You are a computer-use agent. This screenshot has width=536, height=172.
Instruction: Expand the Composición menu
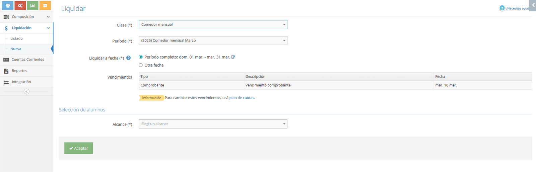click(26, 17)
